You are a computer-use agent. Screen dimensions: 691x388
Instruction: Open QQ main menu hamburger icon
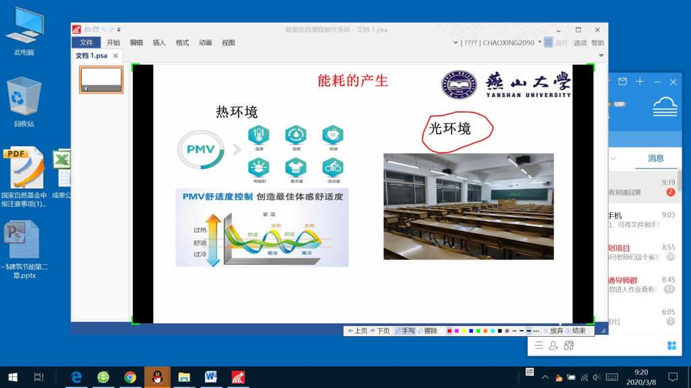point(538,346)
